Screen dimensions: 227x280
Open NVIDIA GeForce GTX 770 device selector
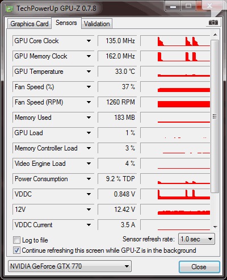coord(70,266)
